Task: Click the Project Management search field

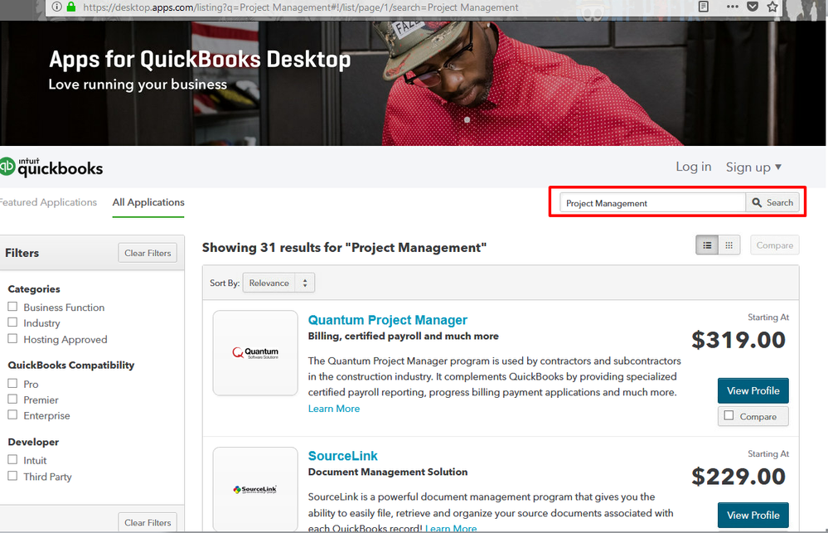Action: coord(652,203)
